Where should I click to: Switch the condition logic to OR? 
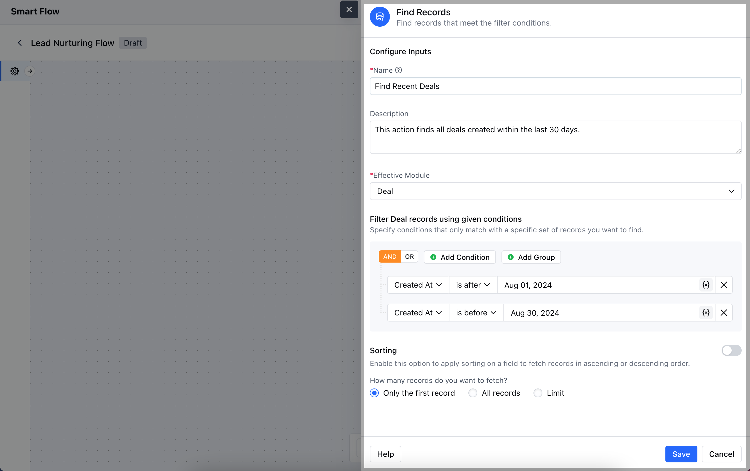pos(409,257)
